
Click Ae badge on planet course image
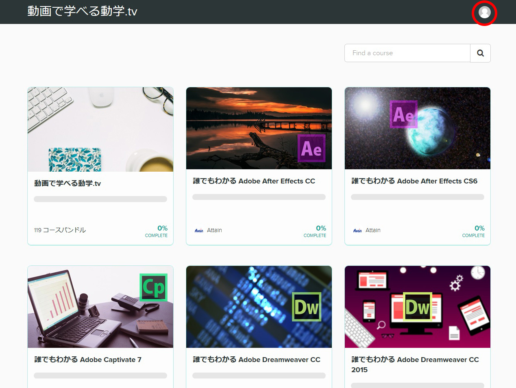point(404,114)
